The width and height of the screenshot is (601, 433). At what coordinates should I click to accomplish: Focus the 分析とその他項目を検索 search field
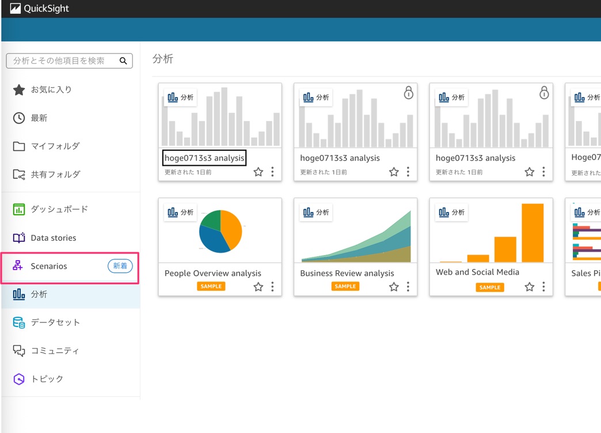pyautogui.click(x=70, y=60)
